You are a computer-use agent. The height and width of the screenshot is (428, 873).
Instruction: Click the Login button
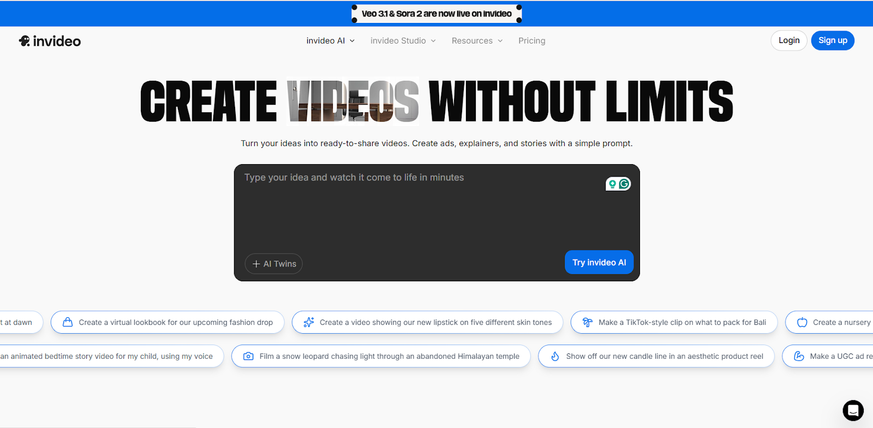coord(789,40)
